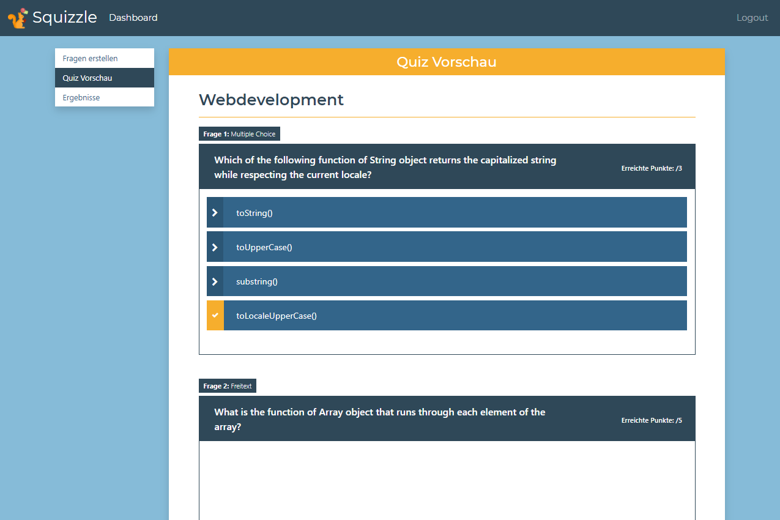This screenshot has width=780, height=520.
Task: Log out via the Logout link
Action: coord(752,18)
